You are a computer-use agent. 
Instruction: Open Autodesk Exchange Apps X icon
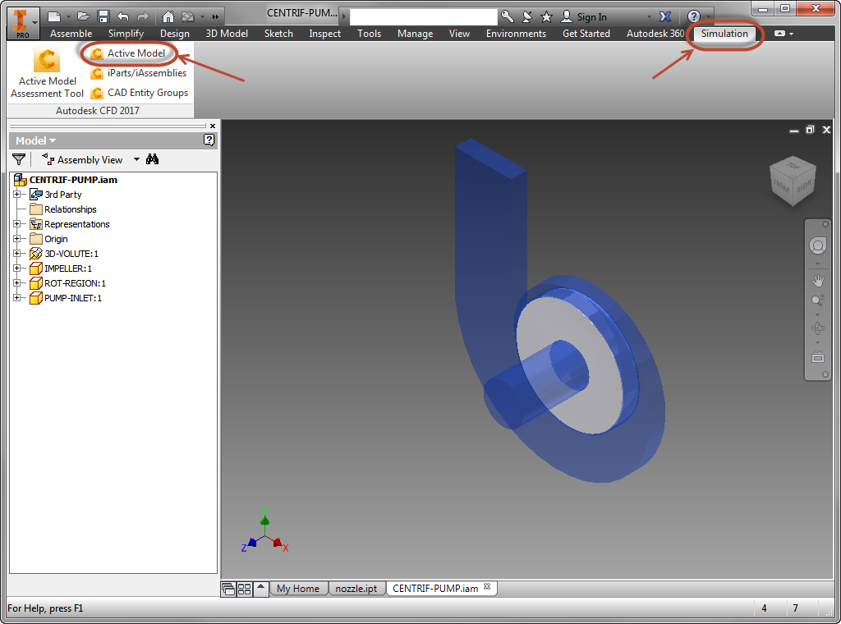tap(665, 16)
